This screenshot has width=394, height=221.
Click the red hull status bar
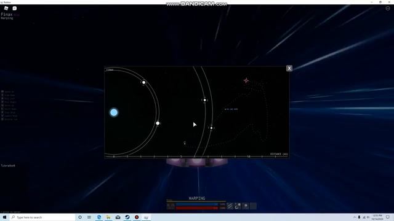[197, 207]
